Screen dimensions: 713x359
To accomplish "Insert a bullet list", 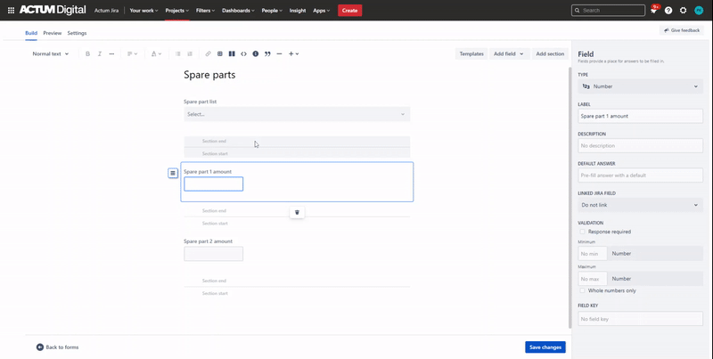I will 177,53.
